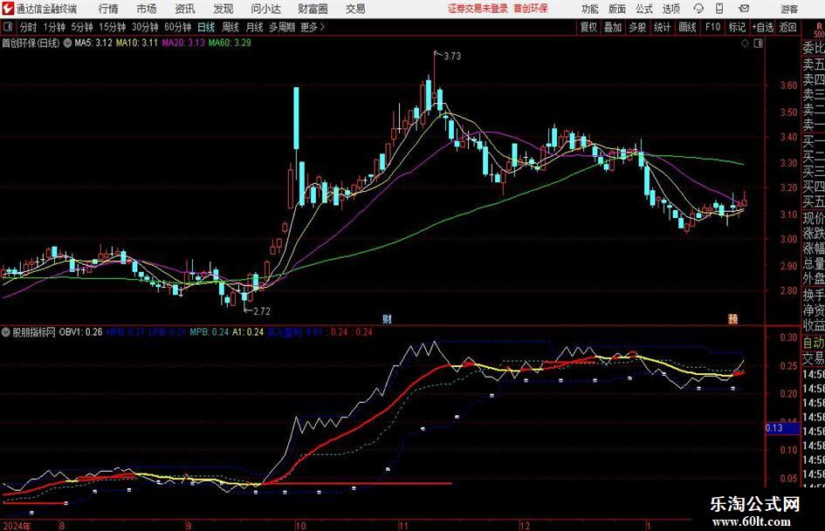Click the 首创环保 stock name in title bar
The image size is (825, 531).
pos(531,9)
